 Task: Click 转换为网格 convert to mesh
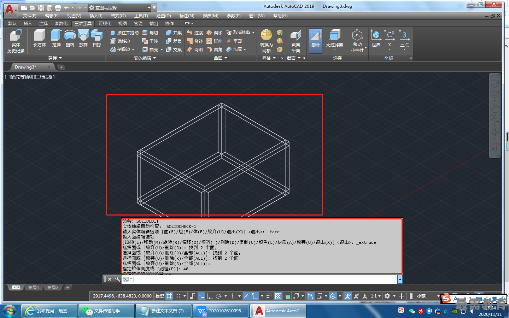267,41
